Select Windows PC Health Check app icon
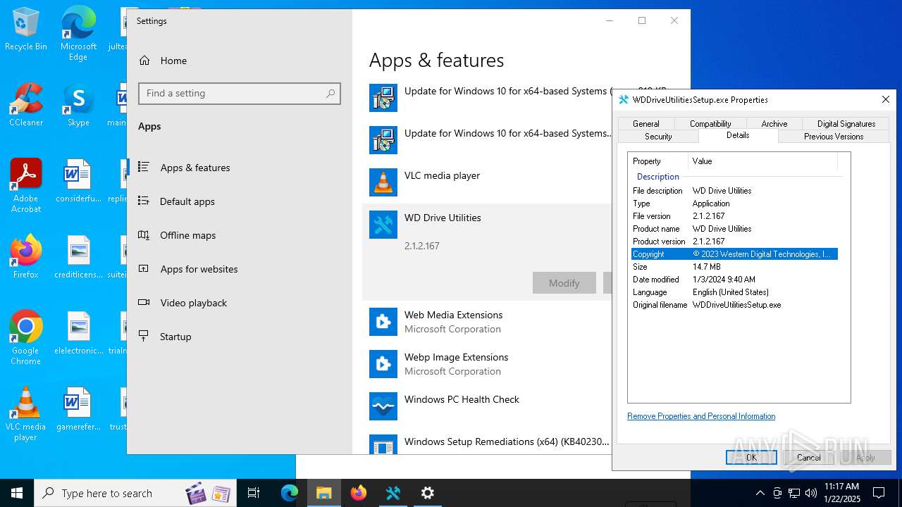 (383, 406)
